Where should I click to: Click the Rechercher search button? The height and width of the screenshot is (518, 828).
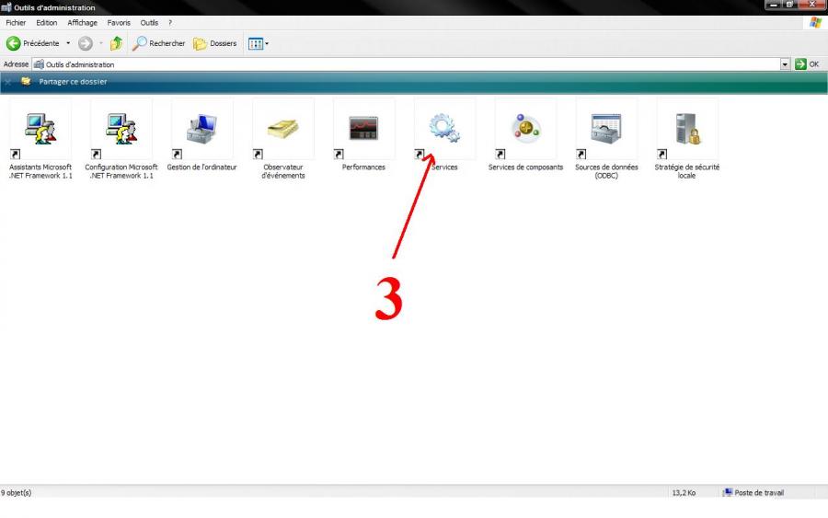pos(158,43)
